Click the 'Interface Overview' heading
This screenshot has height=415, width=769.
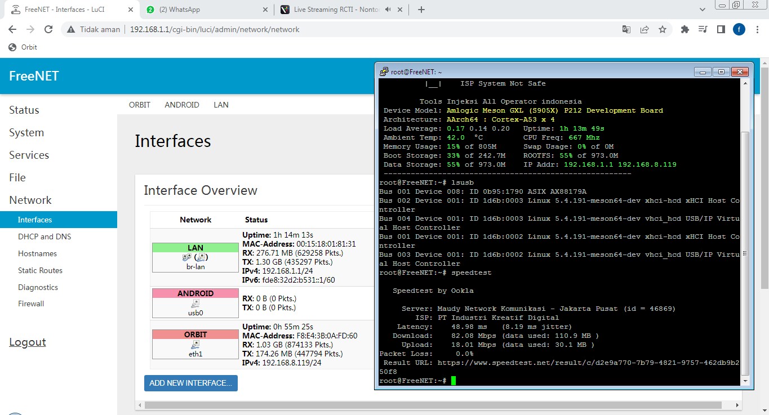(x=201, y=190)
